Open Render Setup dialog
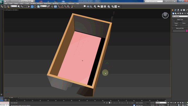 tap(113, 6)
